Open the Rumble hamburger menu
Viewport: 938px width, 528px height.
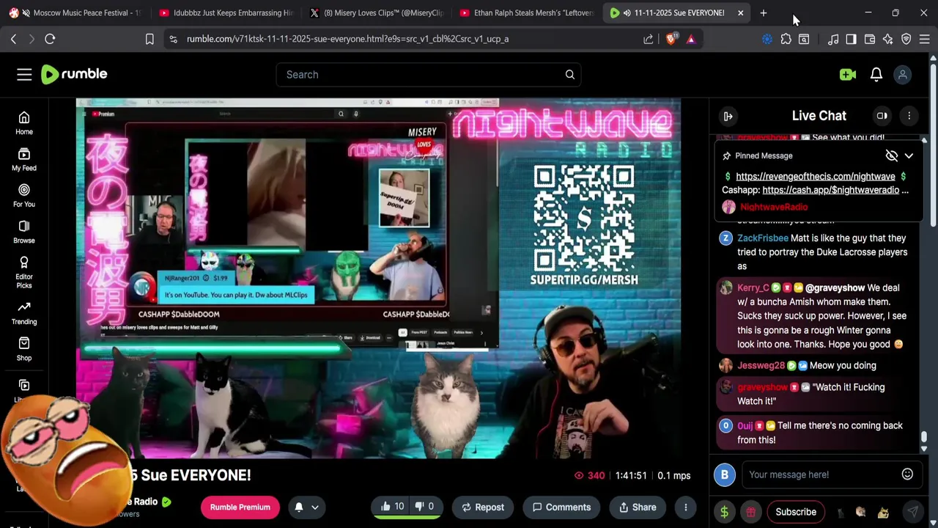[24, 74]
